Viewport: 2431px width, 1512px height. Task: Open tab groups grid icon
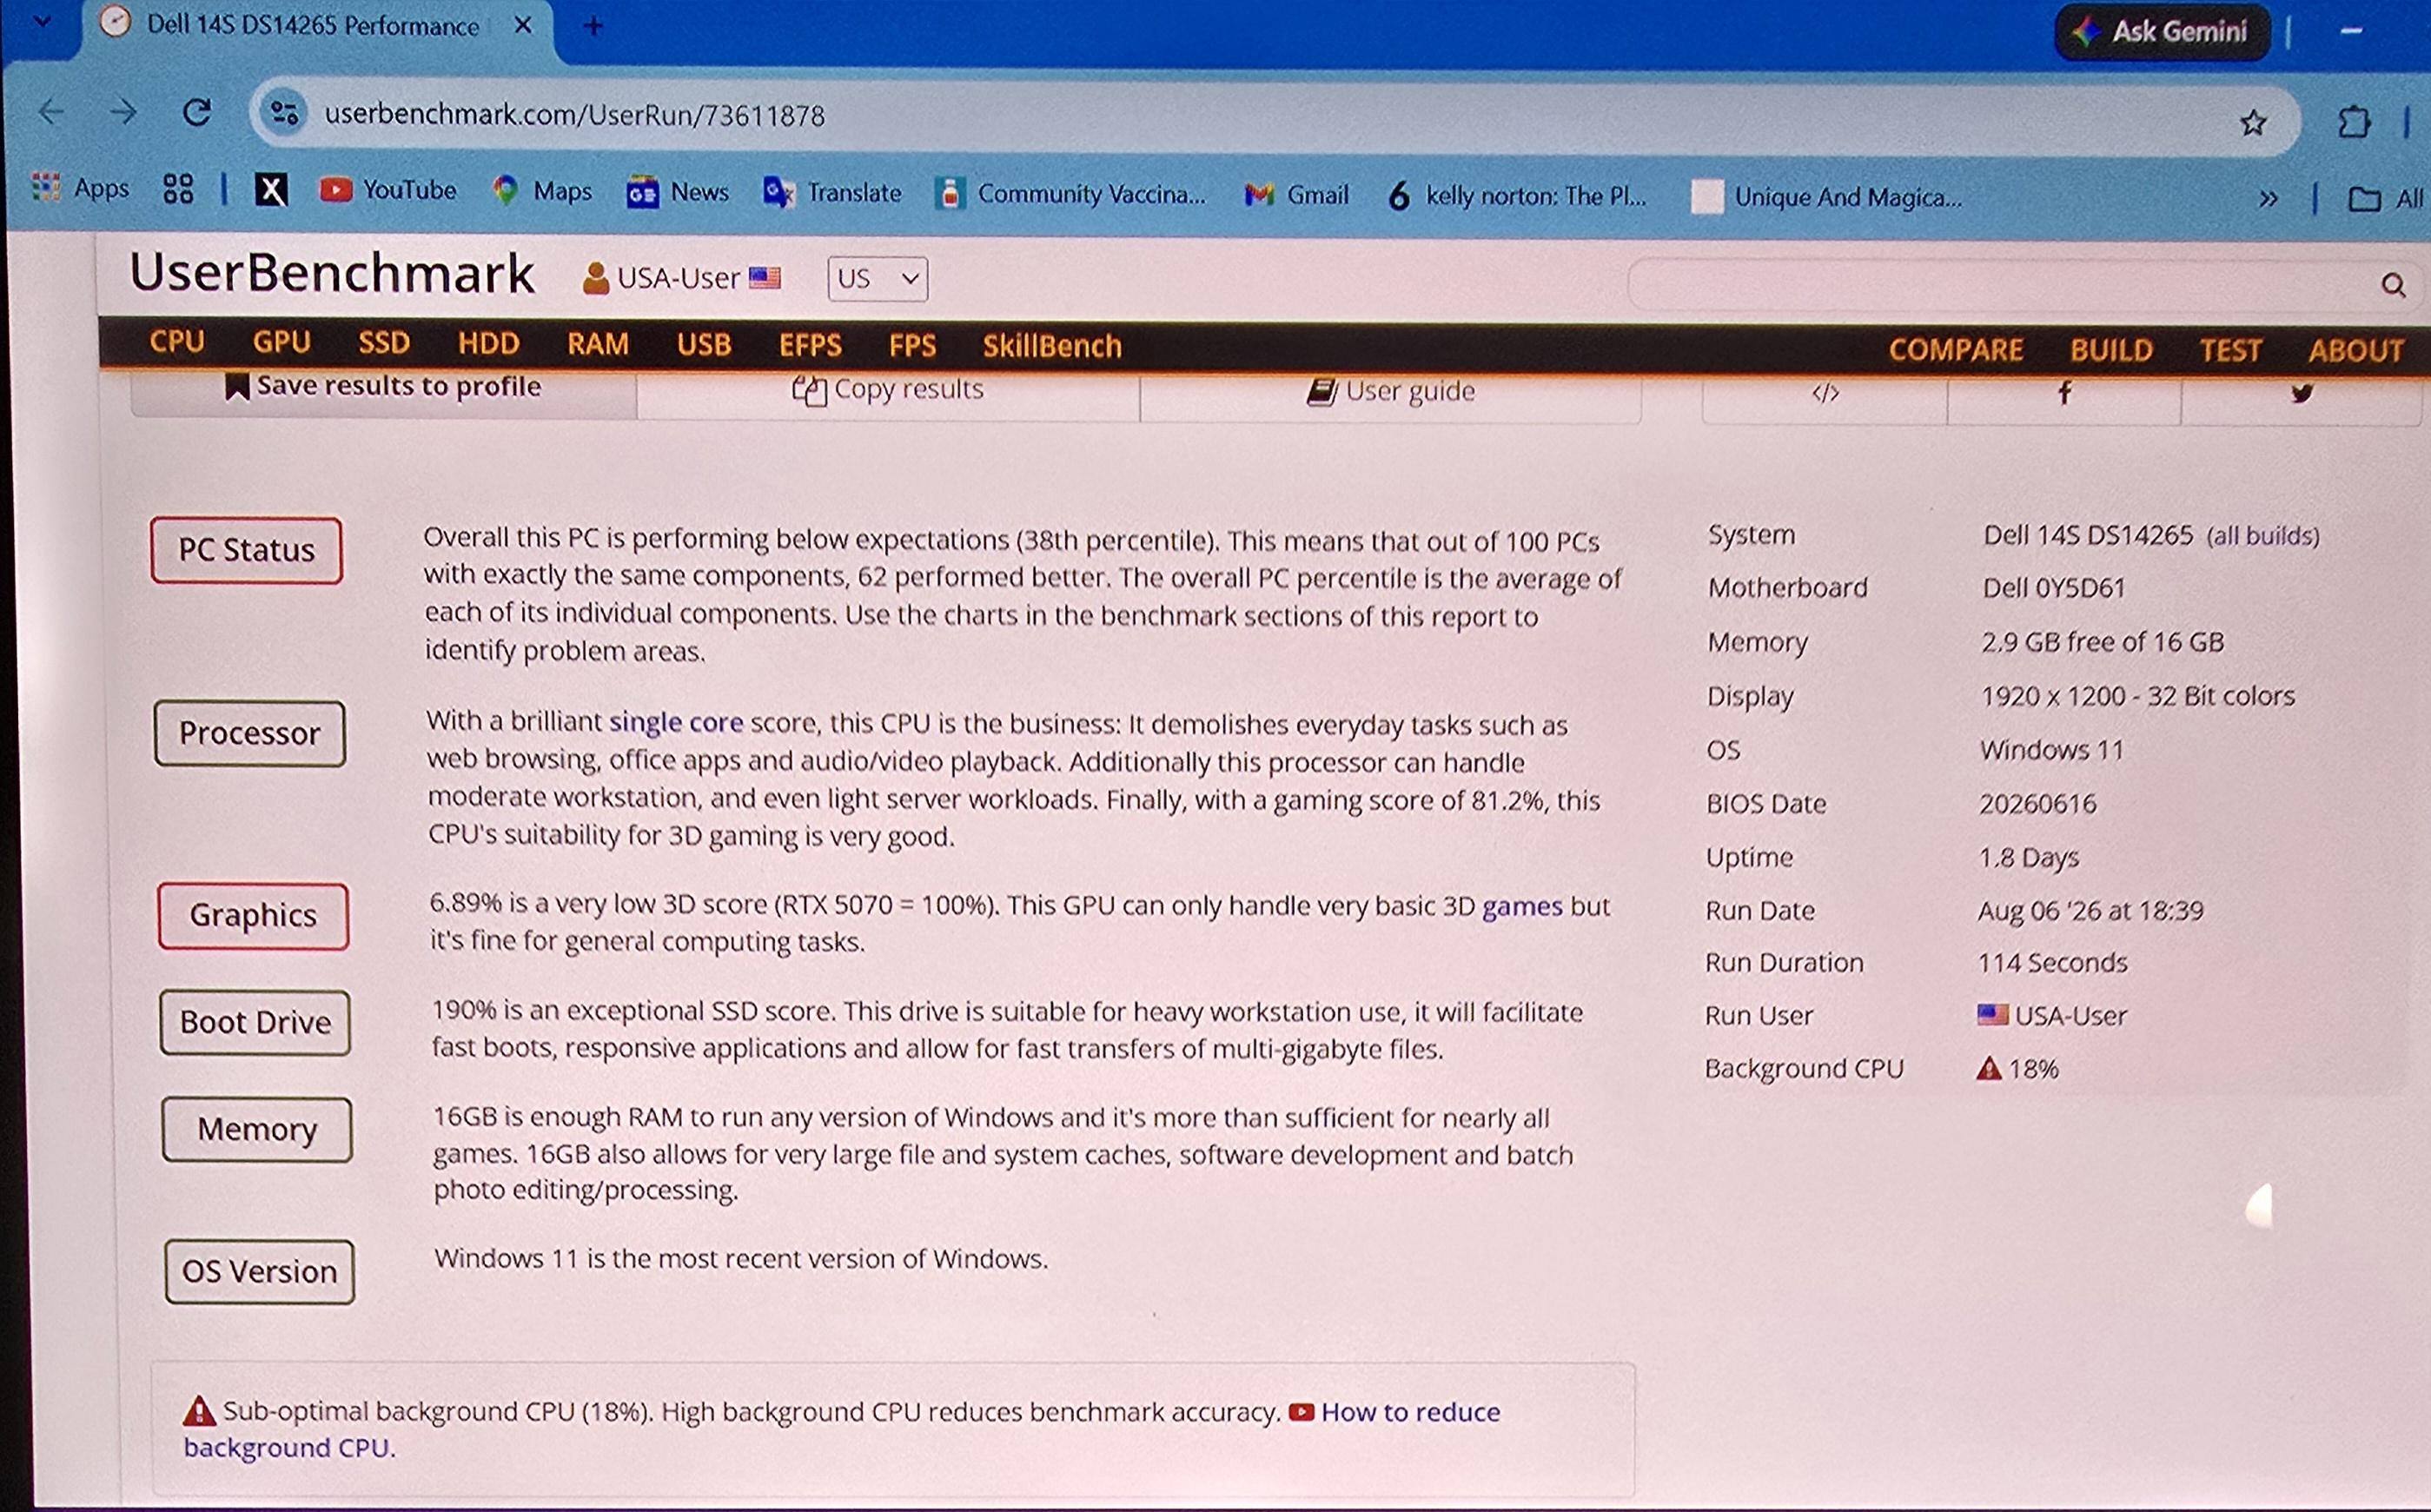[178, 188]
